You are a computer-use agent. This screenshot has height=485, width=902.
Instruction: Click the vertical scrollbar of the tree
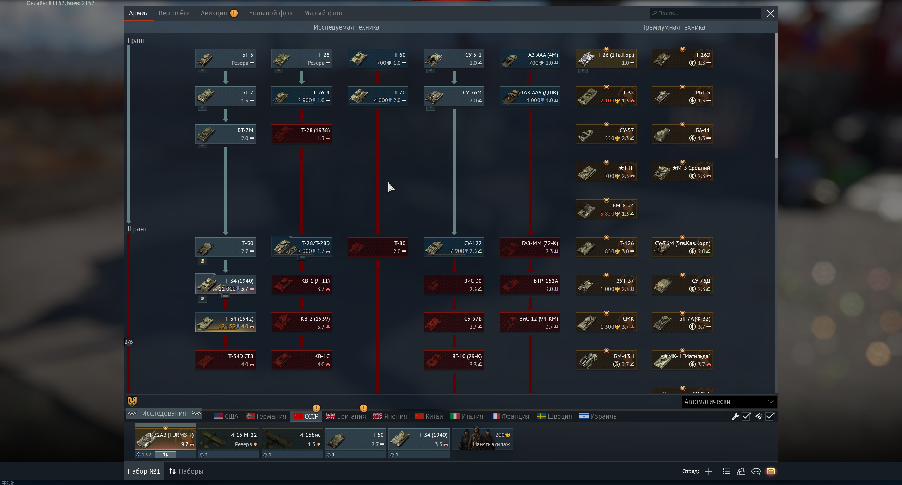[x=777, y=96]
